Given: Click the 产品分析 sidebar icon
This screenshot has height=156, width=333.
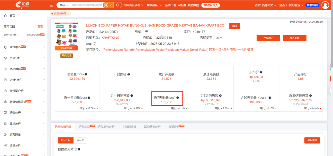Looking at the screenshot, I should 5,58.
